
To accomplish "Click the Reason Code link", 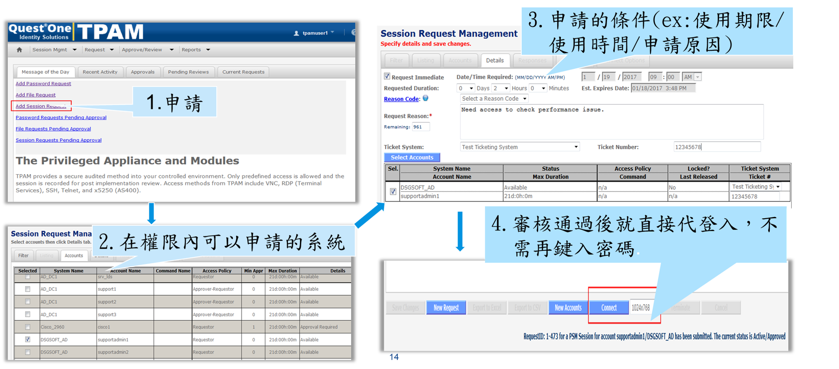I will point(401,99).
